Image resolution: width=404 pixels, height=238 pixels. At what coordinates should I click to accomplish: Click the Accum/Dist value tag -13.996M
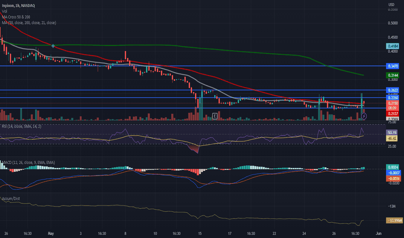click(394, 221)
